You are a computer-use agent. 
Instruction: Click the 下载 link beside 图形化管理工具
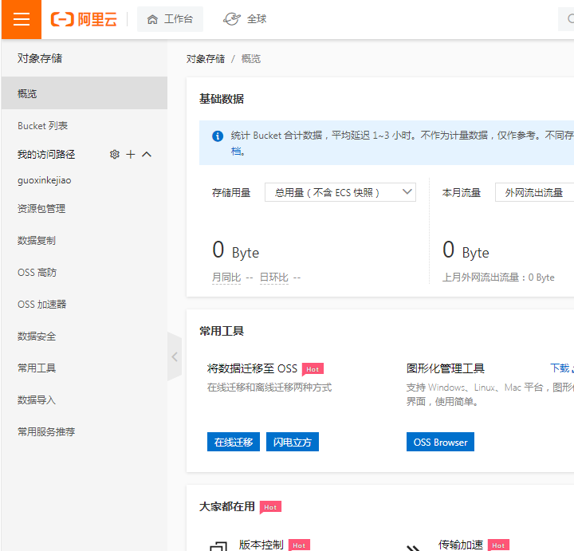point(561,368)
